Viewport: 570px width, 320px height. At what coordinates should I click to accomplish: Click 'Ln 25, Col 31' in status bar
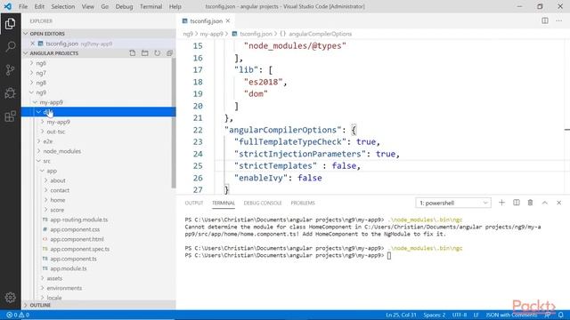tap(401, 315)
